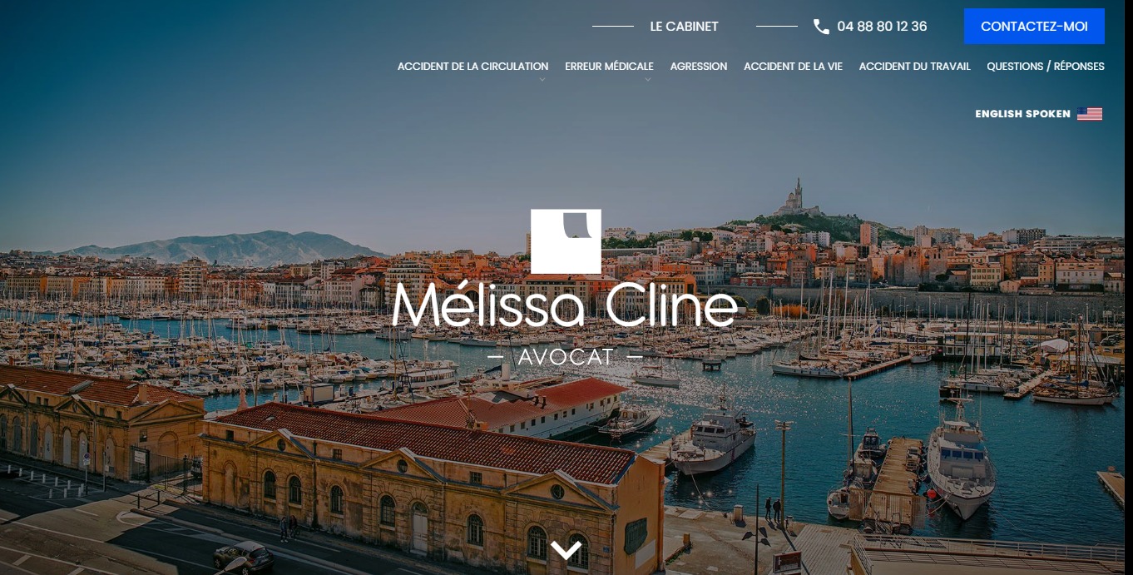Click the line before the phone icon

coord(777,27)
